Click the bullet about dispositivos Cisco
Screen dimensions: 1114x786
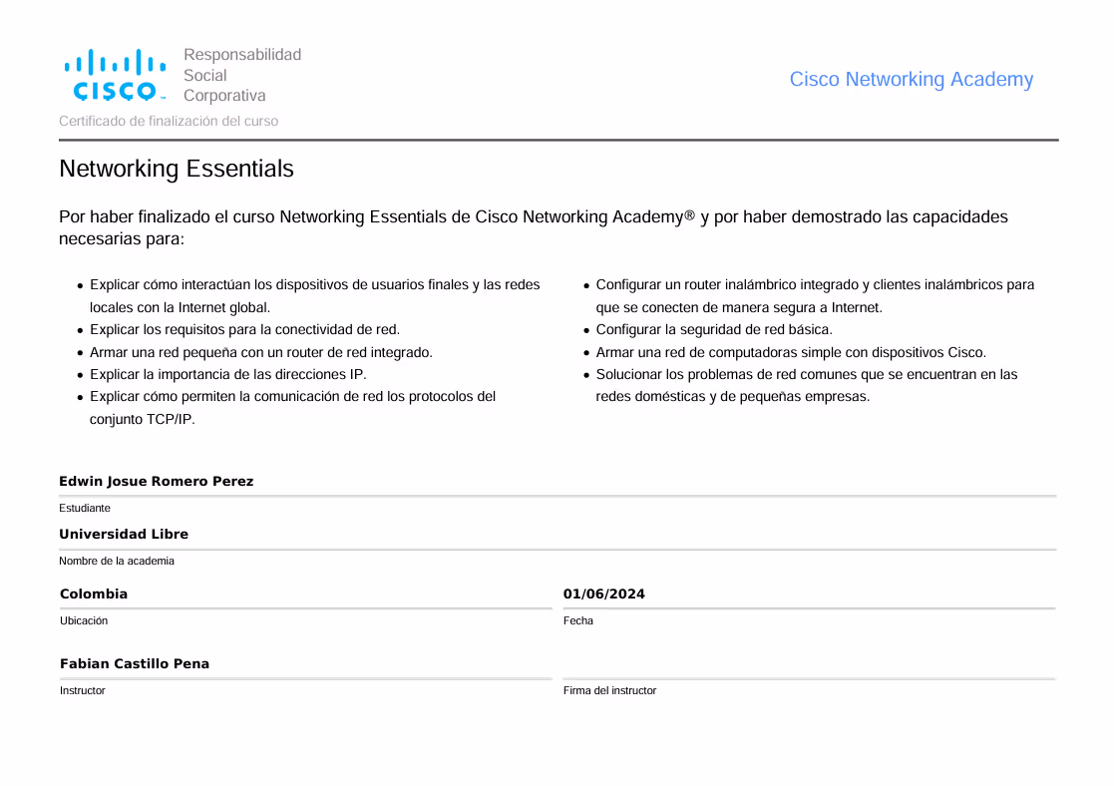pos(790,352)
